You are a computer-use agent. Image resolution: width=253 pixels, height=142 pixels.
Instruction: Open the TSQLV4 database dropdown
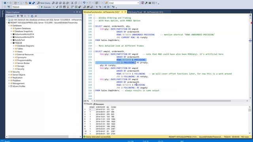click(x=37, y=7)
